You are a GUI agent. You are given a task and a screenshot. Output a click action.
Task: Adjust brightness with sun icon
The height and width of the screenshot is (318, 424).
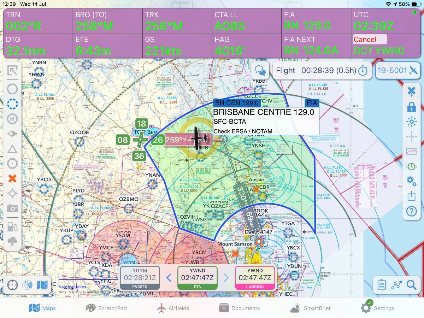[412, 122]
